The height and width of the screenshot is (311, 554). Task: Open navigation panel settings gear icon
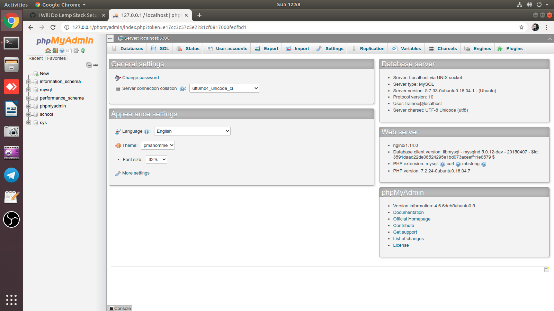pyautogui.click(x=76, y=50)
